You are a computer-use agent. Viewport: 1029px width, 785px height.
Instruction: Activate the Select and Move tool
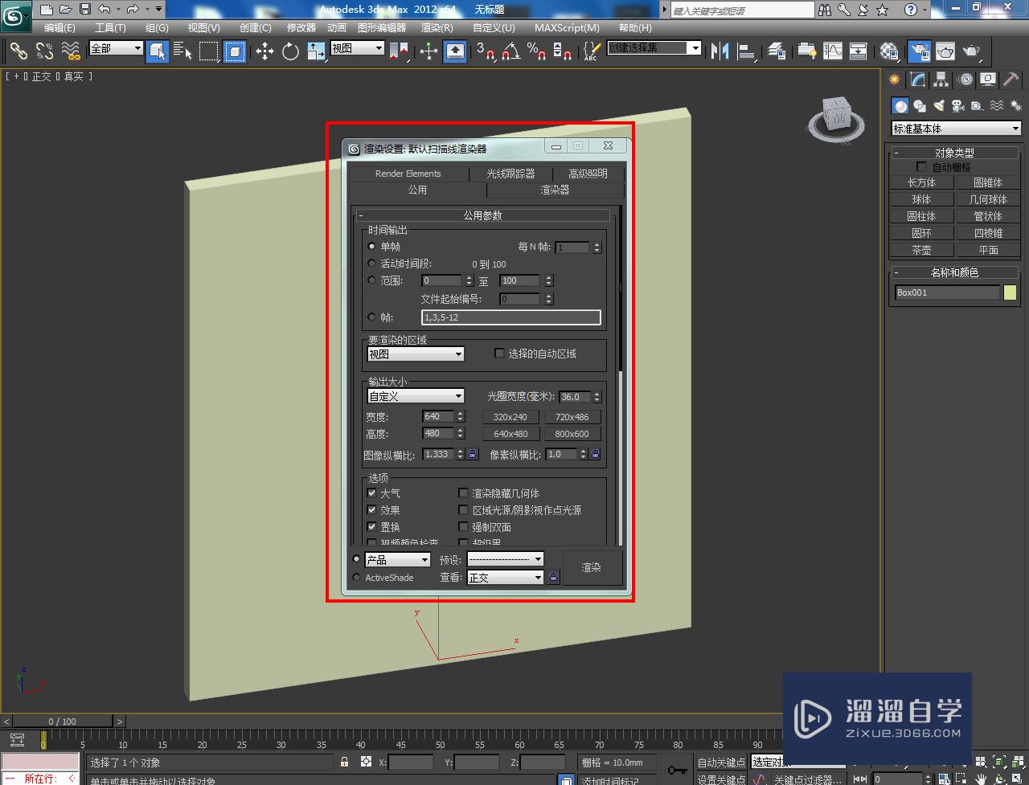[264, 51]
